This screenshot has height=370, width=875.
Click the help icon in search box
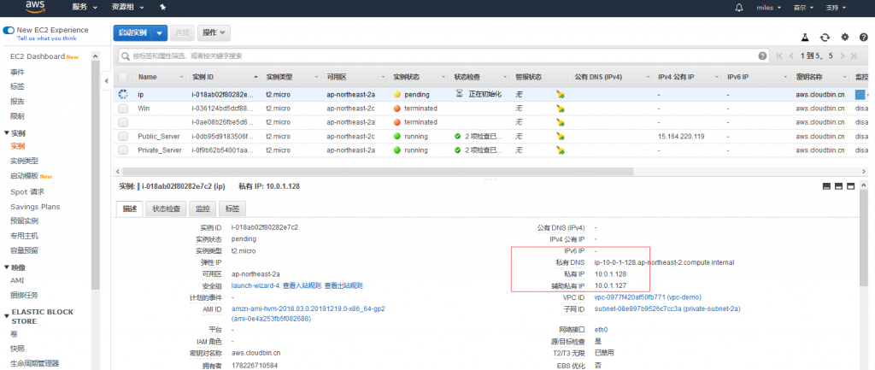763,56
